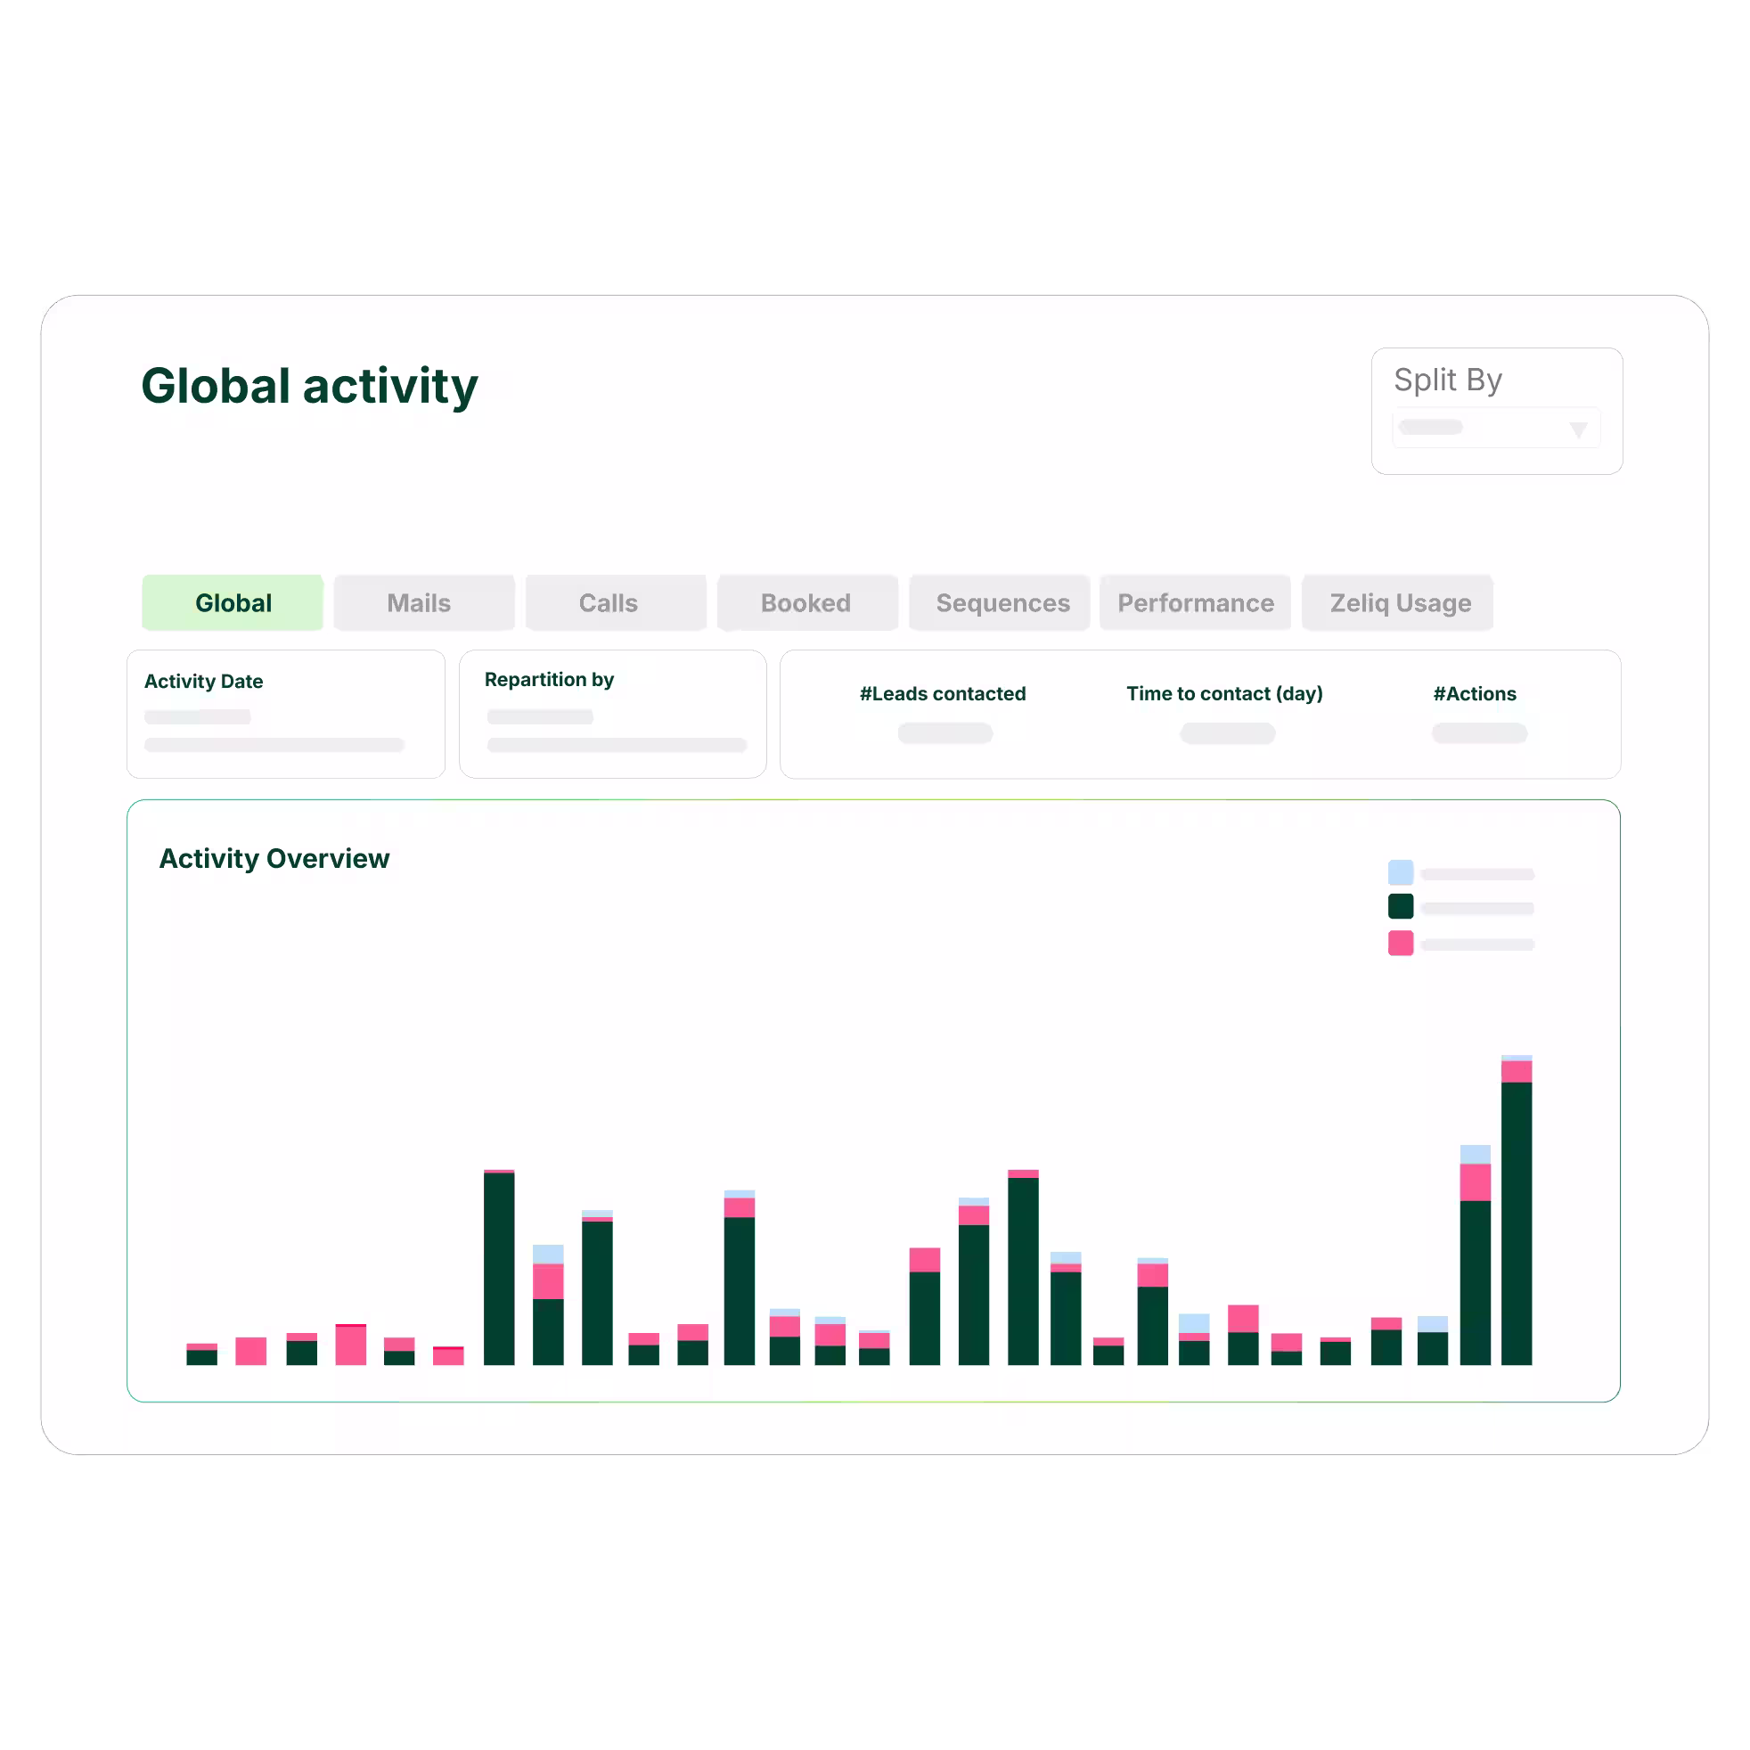
Task: Click the Activity Overview chart title
Action: pos(274,859)
